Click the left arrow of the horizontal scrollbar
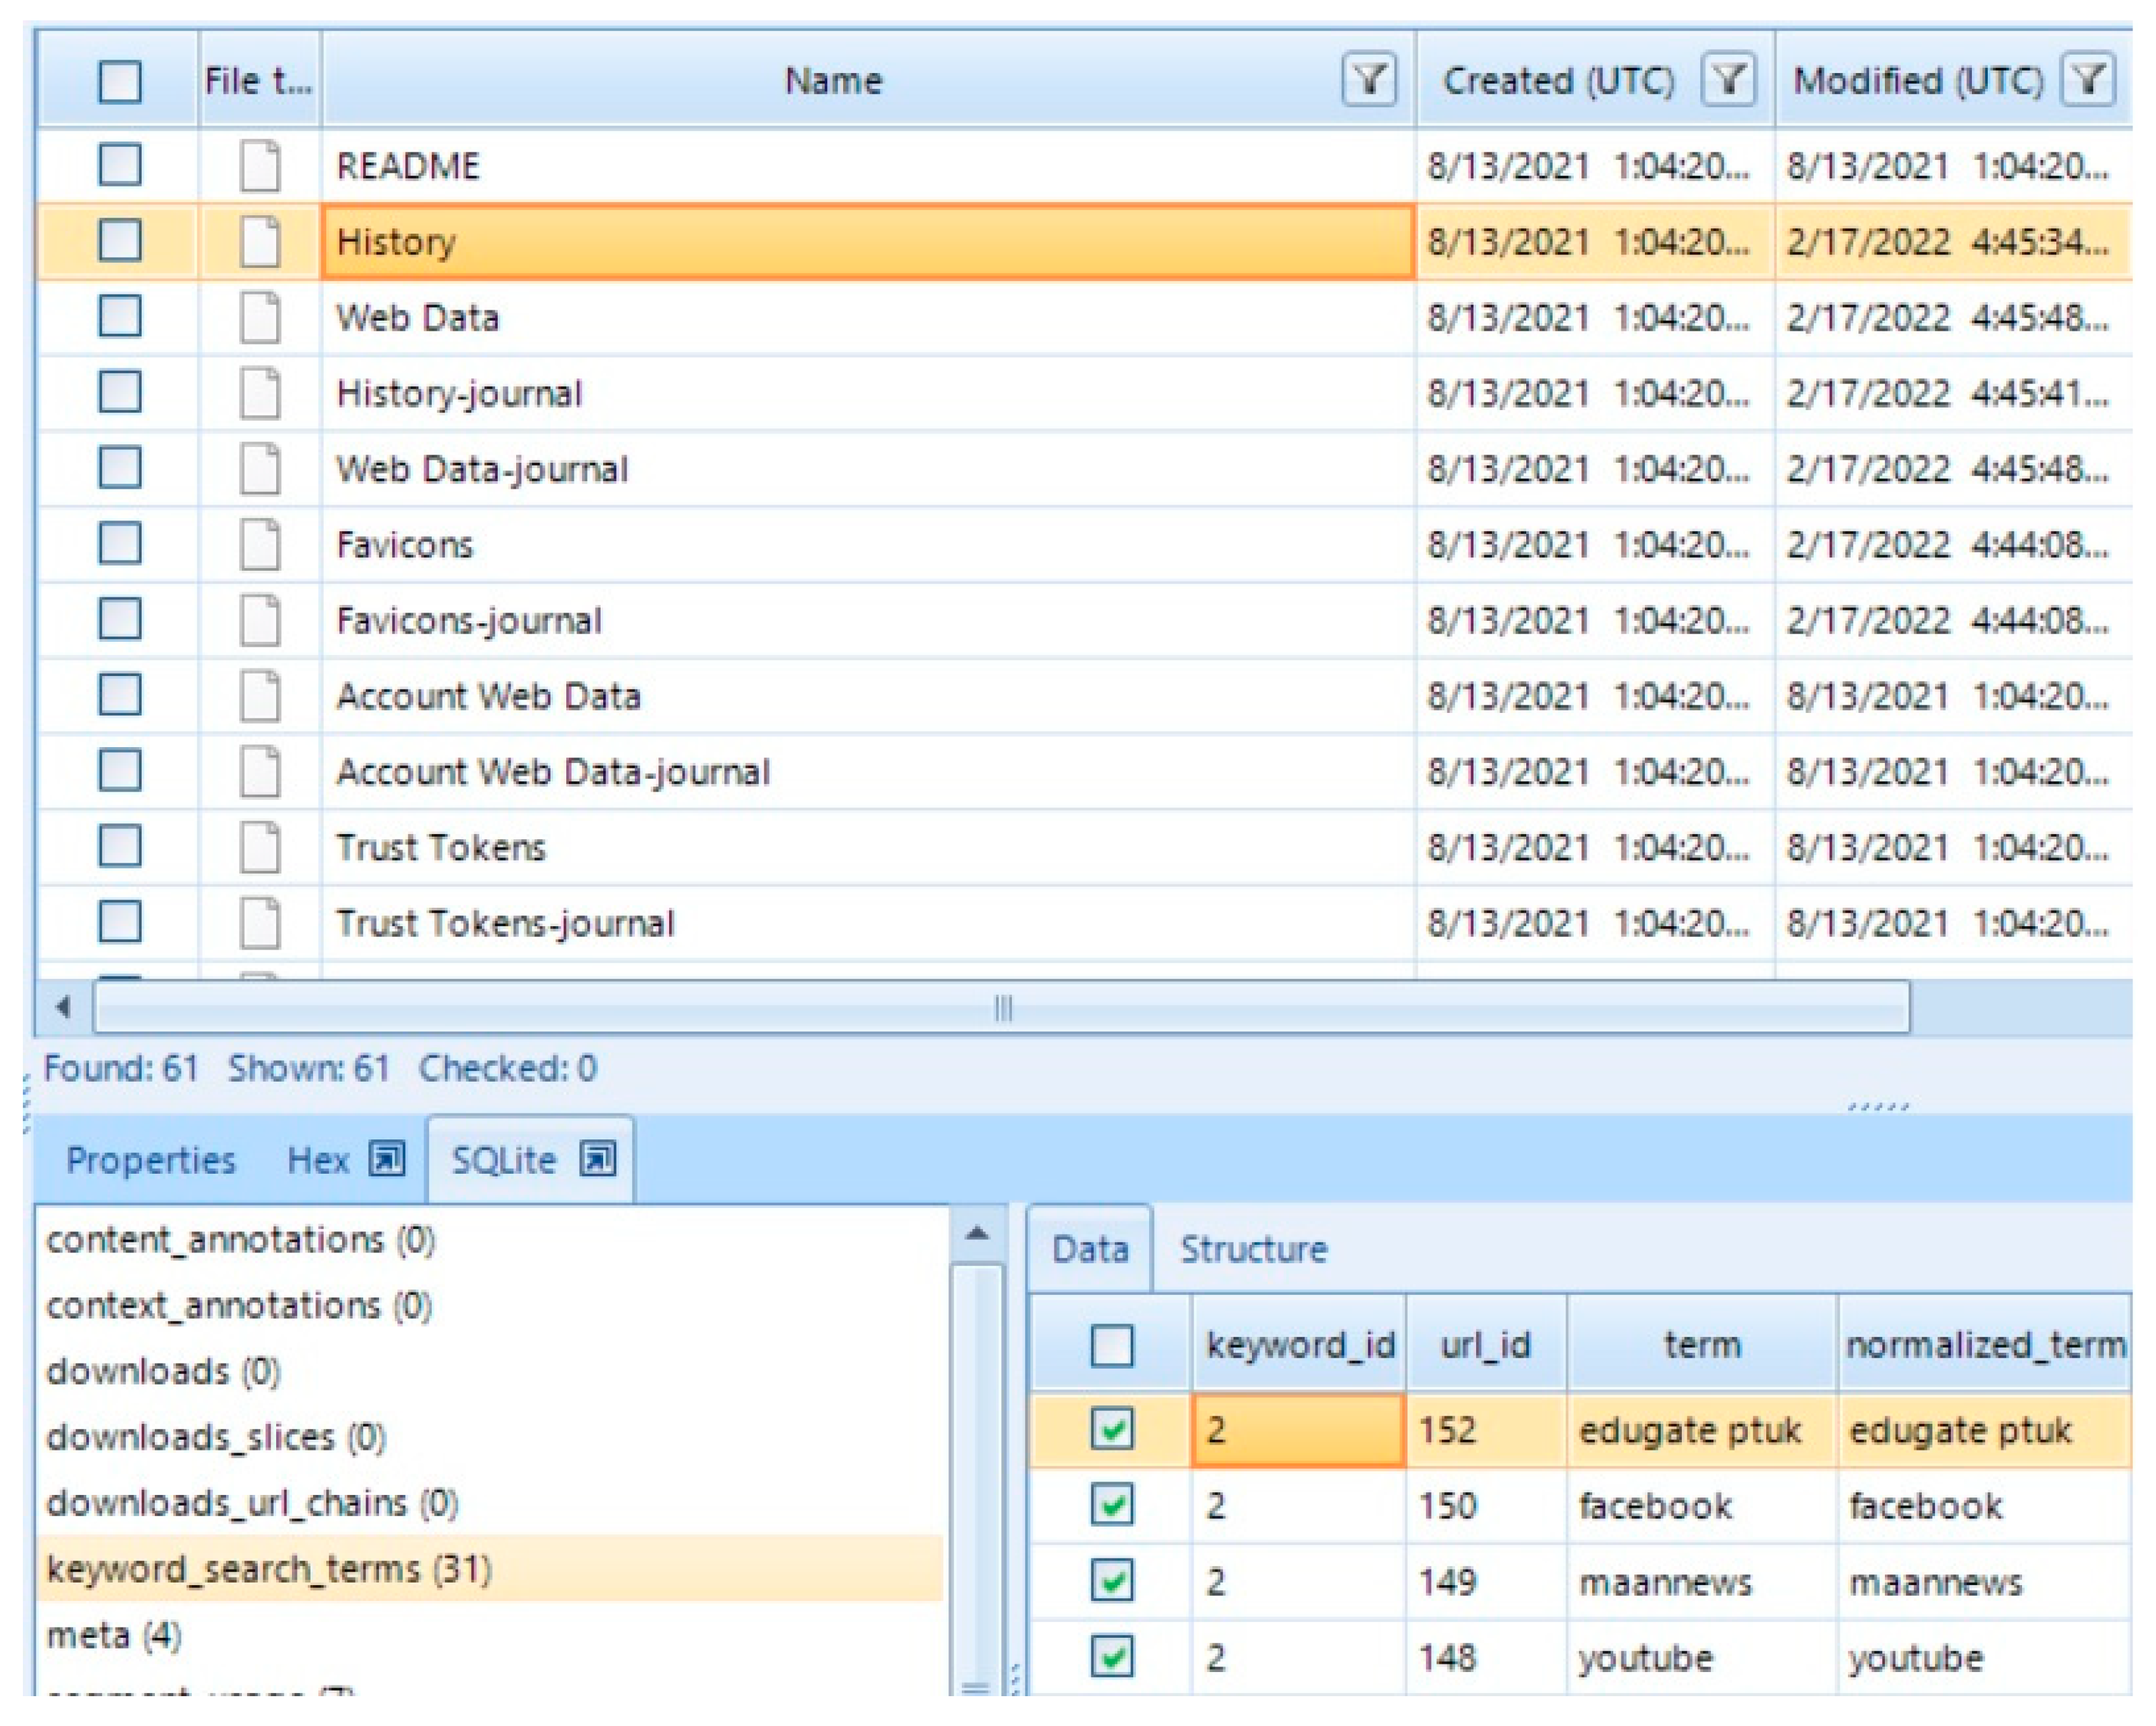This screenshot has width=2156, height=1726. point(64,1007)
